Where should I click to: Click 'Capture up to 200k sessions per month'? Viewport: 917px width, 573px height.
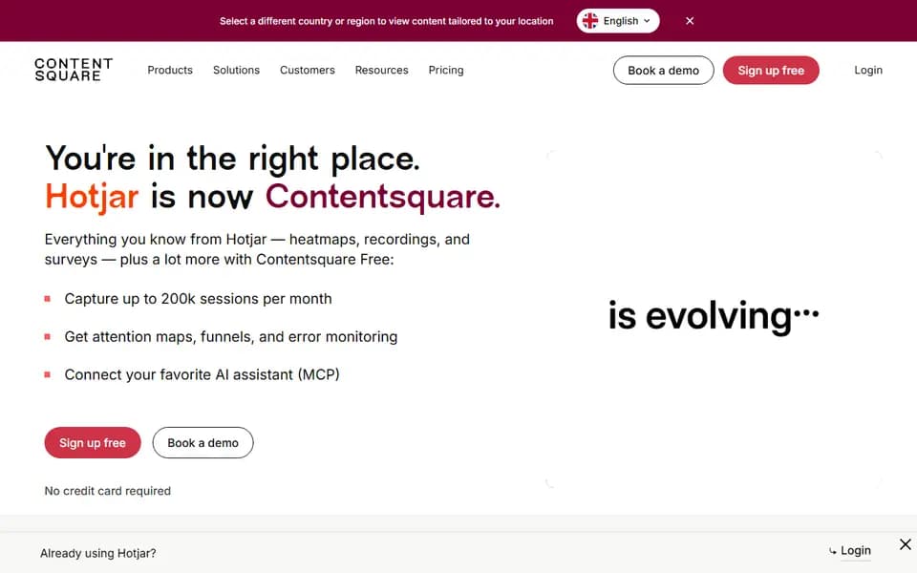tap(198, 299)
